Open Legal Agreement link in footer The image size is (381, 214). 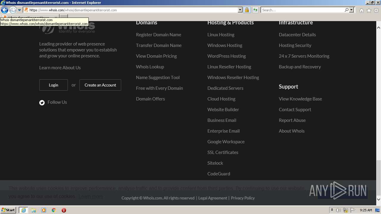click(213, 198)
